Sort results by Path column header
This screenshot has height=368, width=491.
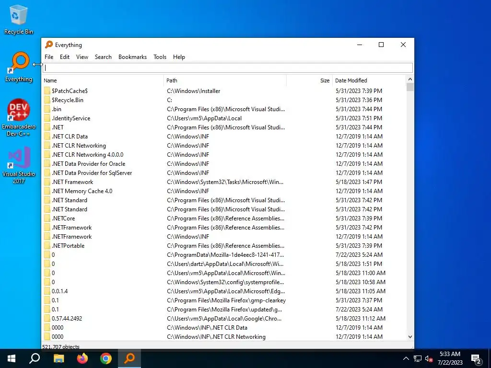(225, 80)
